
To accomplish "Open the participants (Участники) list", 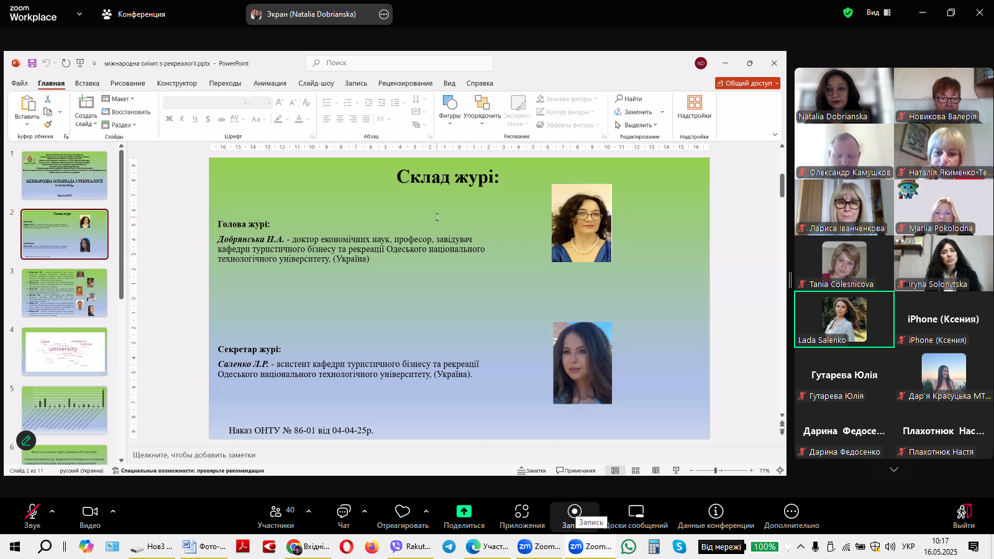I will [276, 511].
